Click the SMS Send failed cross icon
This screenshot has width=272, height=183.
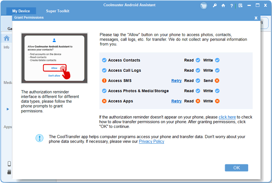(x=217, y=81)
